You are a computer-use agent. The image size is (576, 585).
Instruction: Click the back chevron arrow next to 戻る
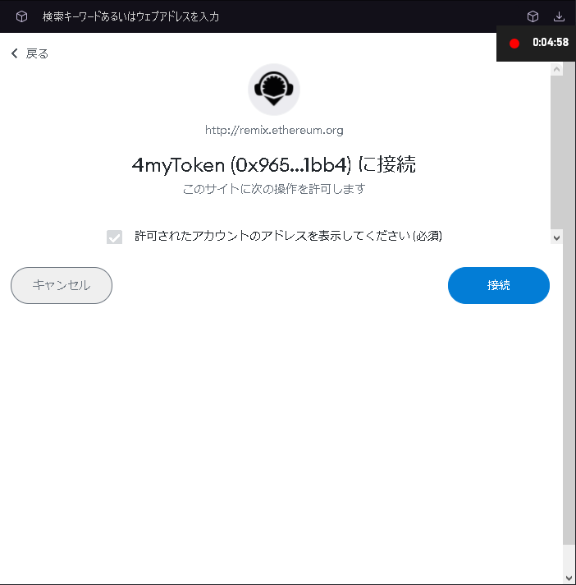(x=15, y=53)
